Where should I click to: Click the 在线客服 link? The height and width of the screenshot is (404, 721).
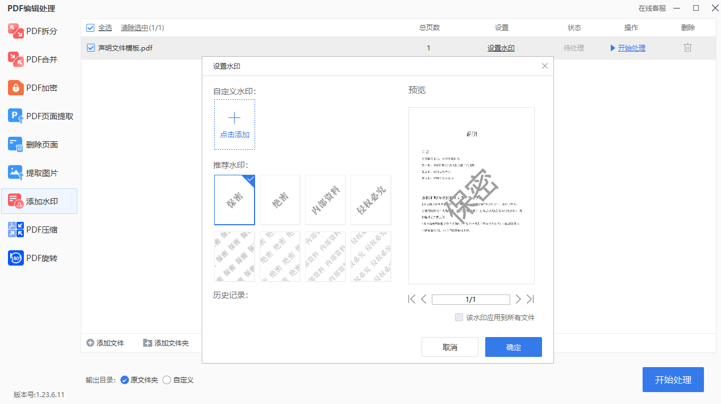point(652,9)
